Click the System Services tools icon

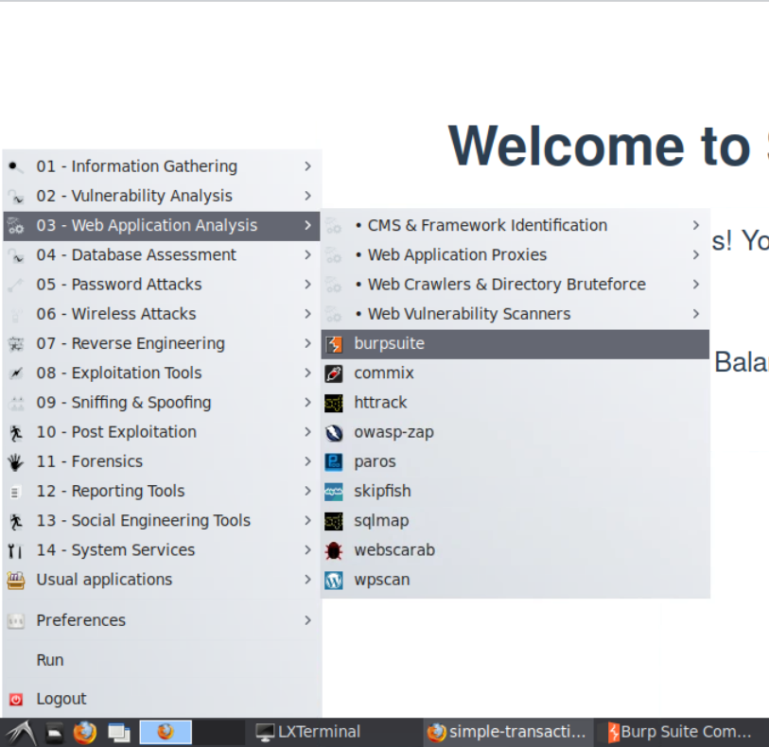coord(16,551)
